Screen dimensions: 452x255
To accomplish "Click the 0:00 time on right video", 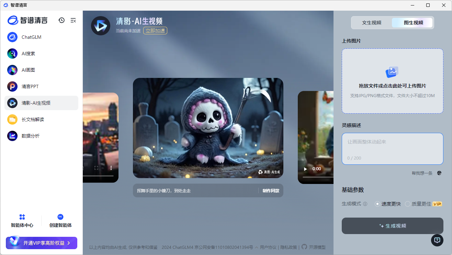I will [x=317, y=169].
